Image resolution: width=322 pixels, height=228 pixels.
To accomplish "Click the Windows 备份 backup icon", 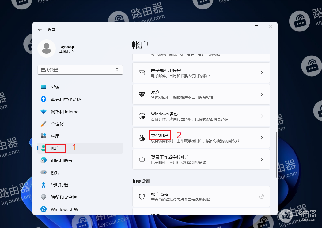I will pos(142,116).
